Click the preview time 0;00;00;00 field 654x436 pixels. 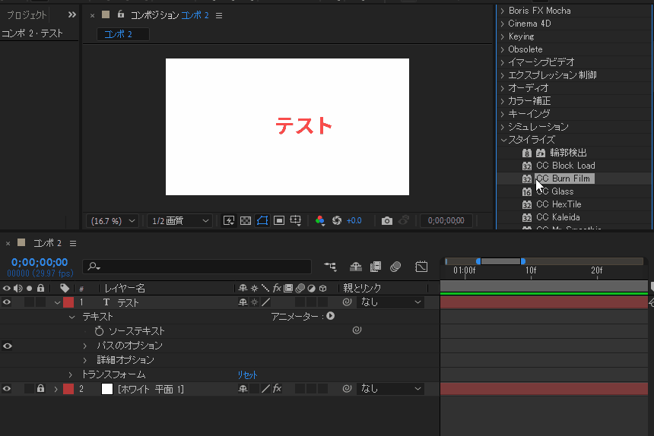[x=446, y=221]
